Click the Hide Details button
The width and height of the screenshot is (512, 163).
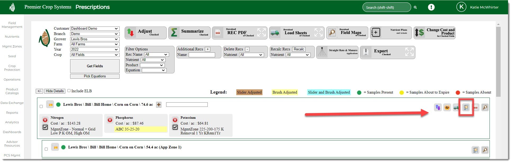point(55,91)
